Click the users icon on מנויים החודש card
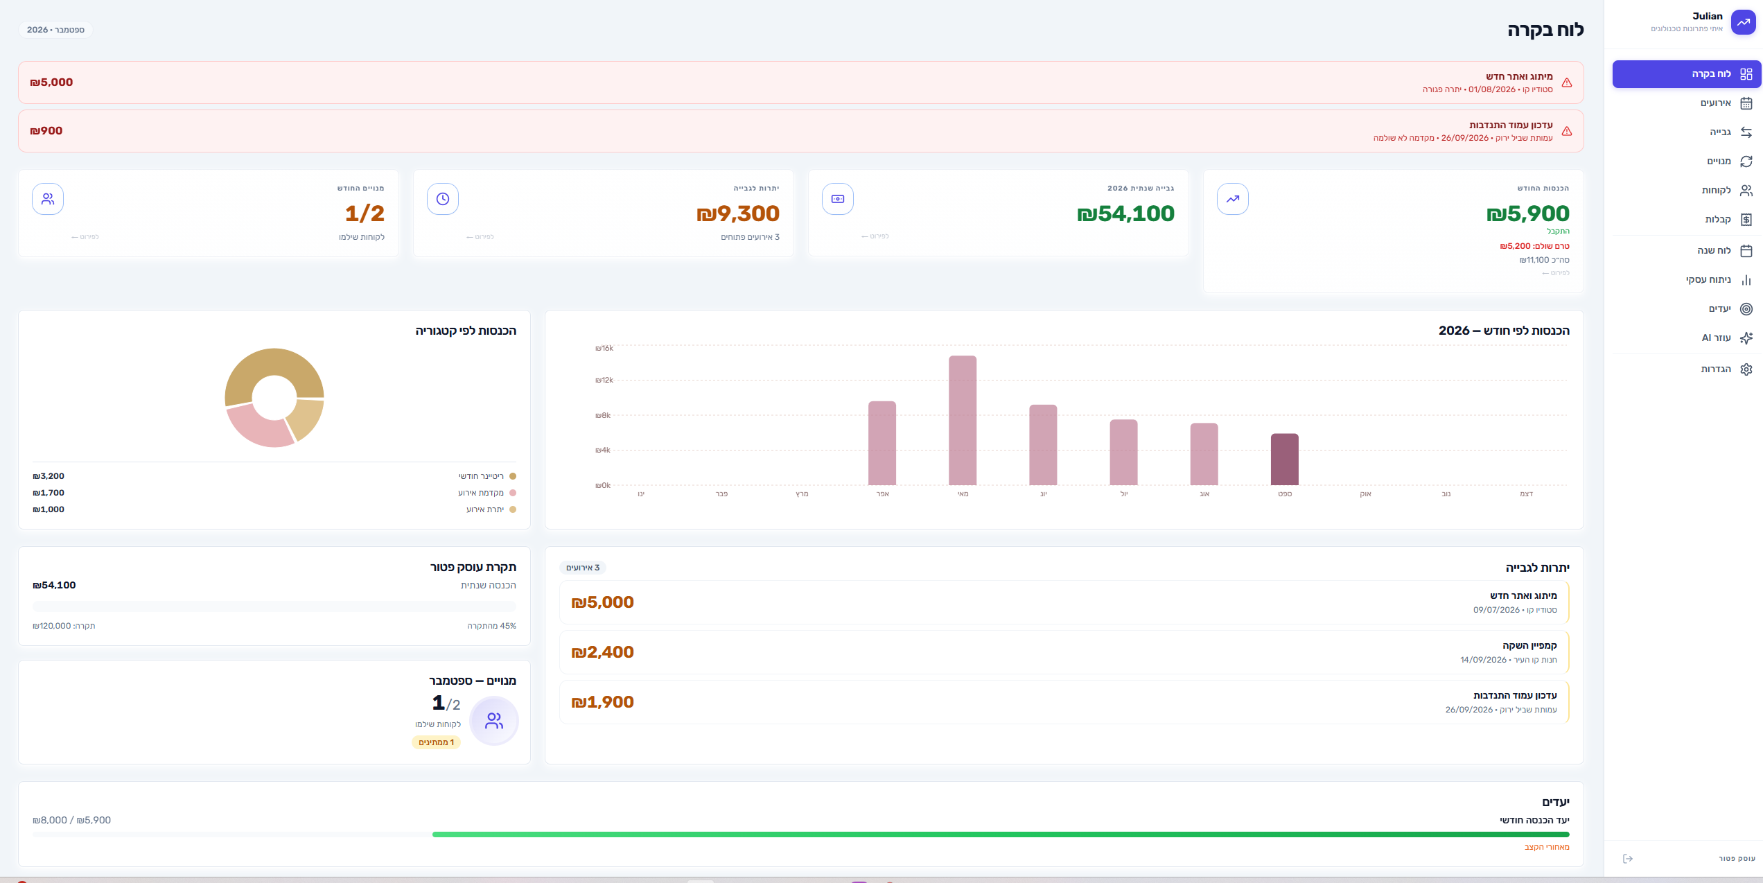 (x=48, y=199)
